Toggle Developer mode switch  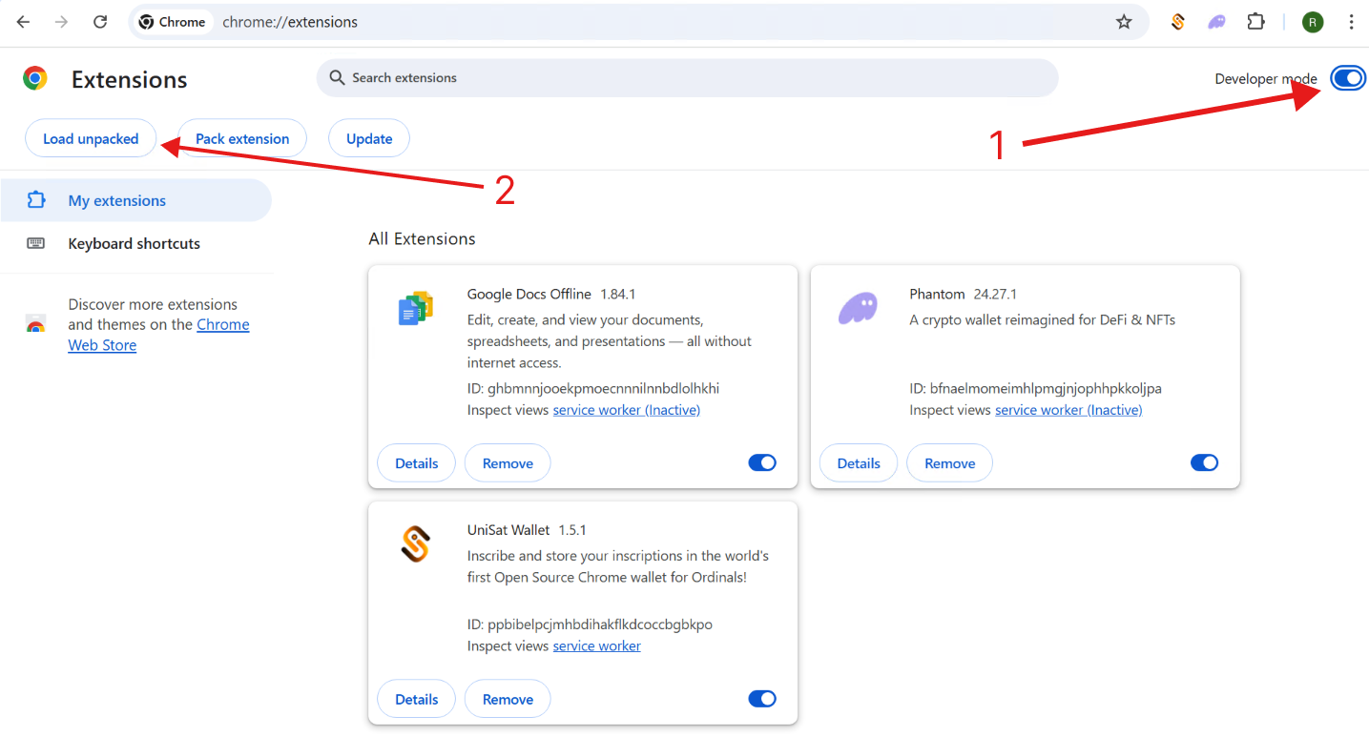1347,79
